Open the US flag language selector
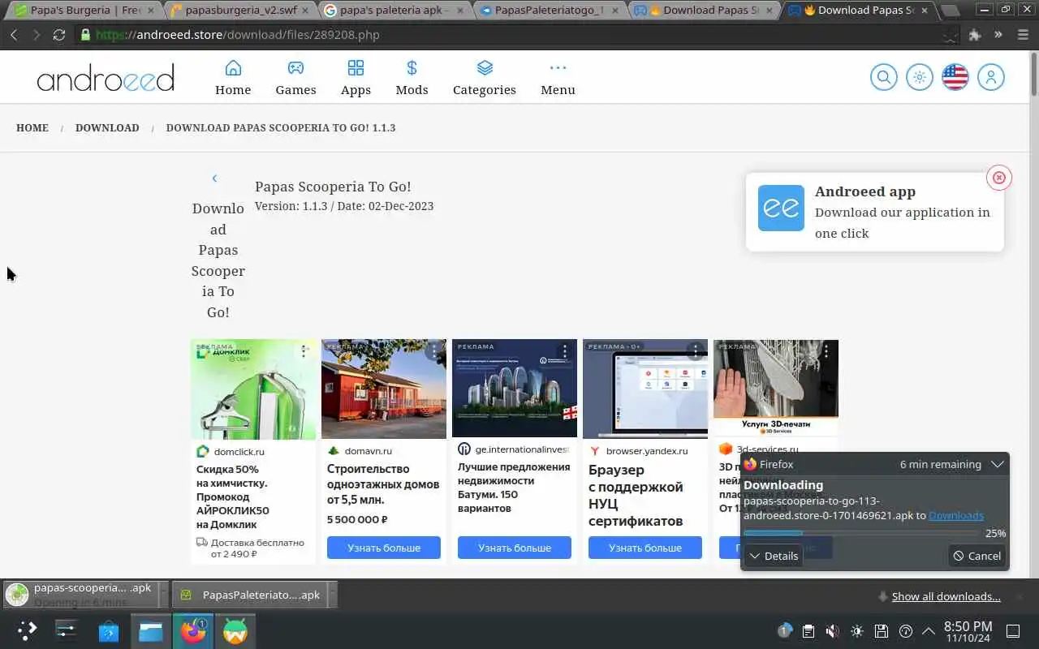The height and width of the screenshot is (649, 1039). coord(955,77)
